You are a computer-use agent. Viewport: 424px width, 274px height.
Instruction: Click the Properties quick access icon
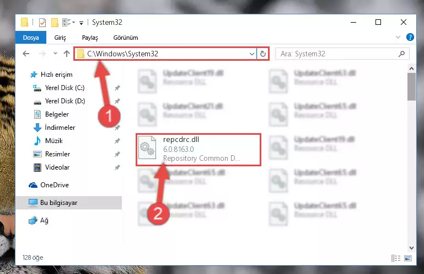pos(42,23)
